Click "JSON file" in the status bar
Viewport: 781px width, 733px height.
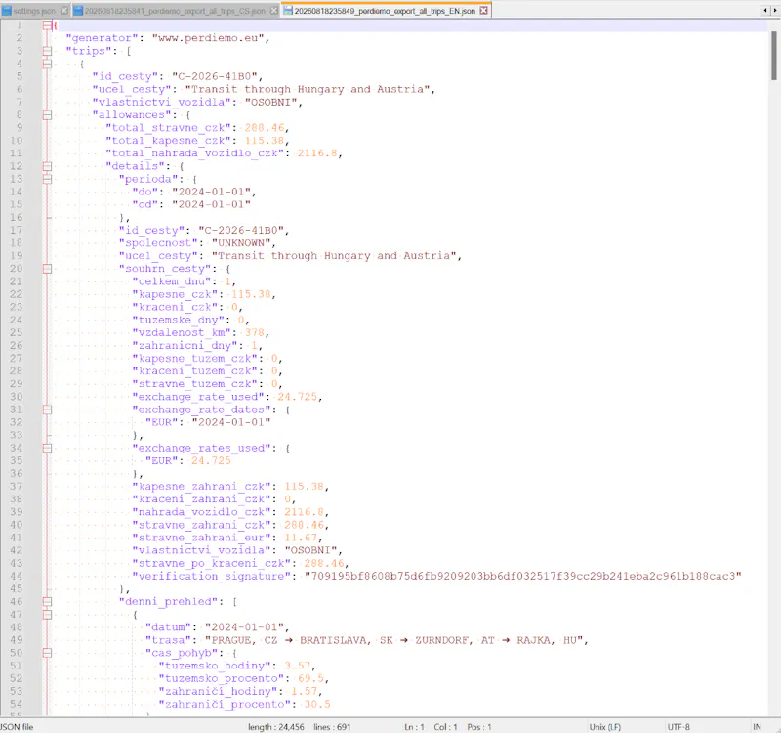pyautogui.click(x=17, y=727)
